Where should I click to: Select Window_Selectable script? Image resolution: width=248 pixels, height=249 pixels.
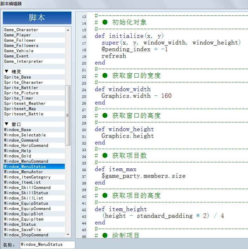[34, 135]
